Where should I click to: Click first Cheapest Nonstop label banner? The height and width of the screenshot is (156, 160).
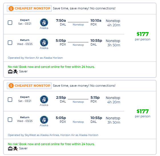coord(29,8)
